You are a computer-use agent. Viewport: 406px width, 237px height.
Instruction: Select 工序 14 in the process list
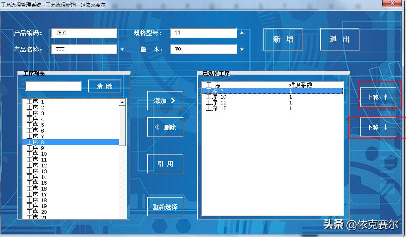coord(70,177)
